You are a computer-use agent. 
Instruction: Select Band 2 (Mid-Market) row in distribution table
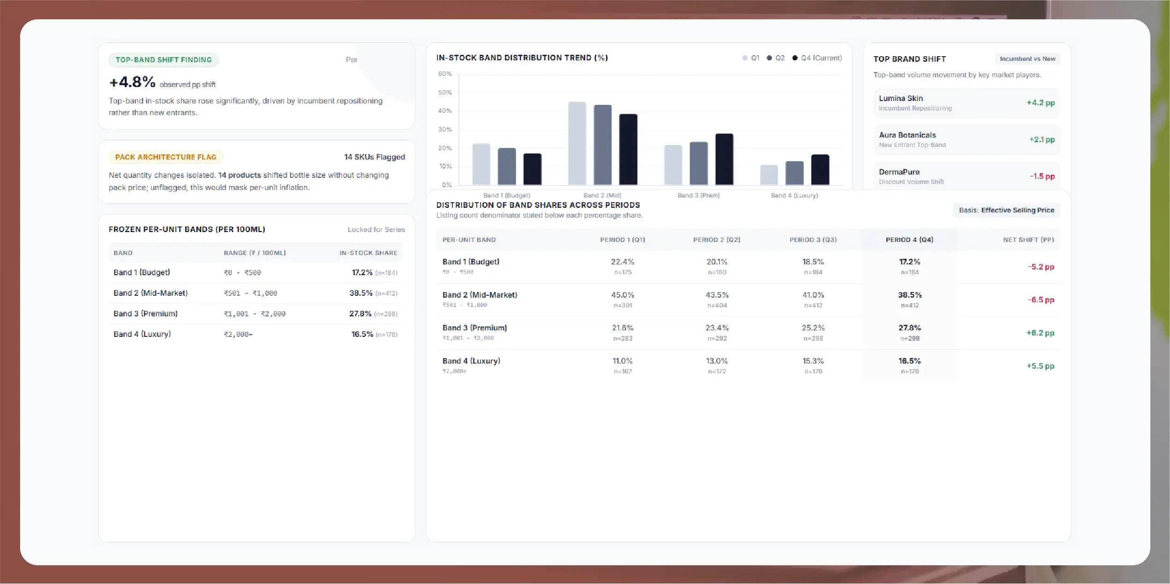[748, 300]
